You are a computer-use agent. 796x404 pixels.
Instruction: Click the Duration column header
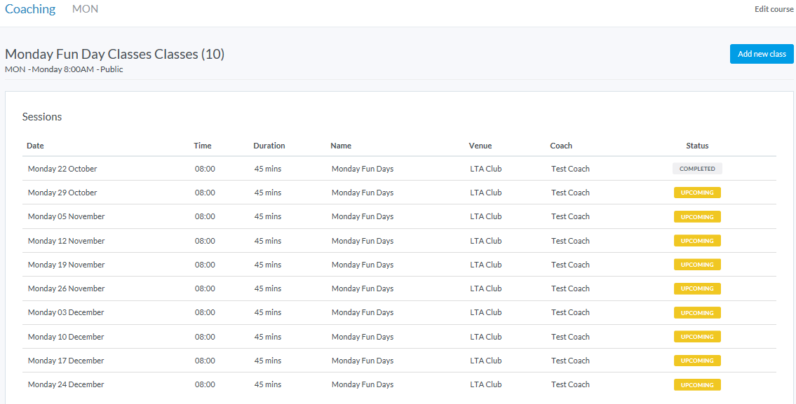coord(269,146)
